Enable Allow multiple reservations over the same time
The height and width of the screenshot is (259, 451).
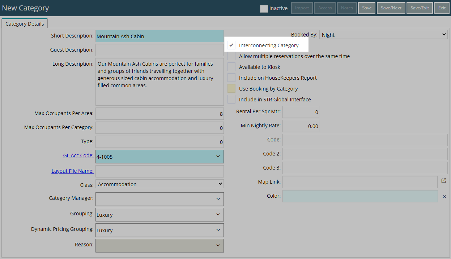click(231, 56)
